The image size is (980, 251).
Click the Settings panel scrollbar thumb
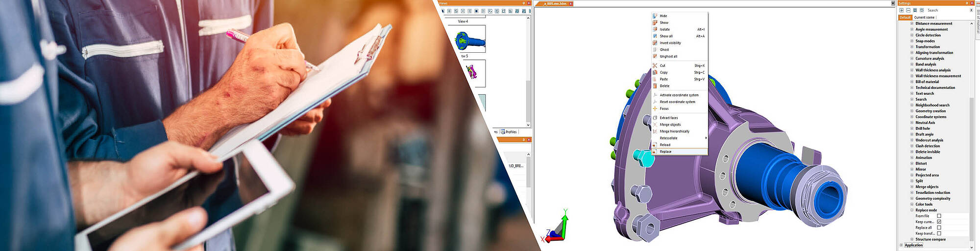pyautogui.click(x=972, y=169)
